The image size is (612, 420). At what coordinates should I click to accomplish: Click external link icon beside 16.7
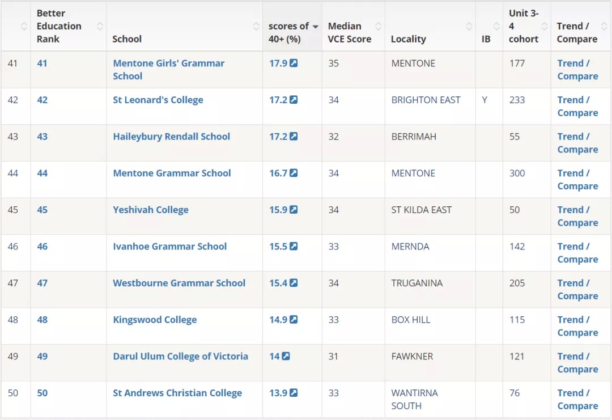(294, 173)
